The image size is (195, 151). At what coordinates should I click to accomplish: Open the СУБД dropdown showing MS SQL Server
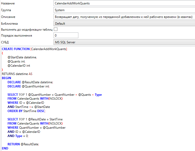coord(124,42)
